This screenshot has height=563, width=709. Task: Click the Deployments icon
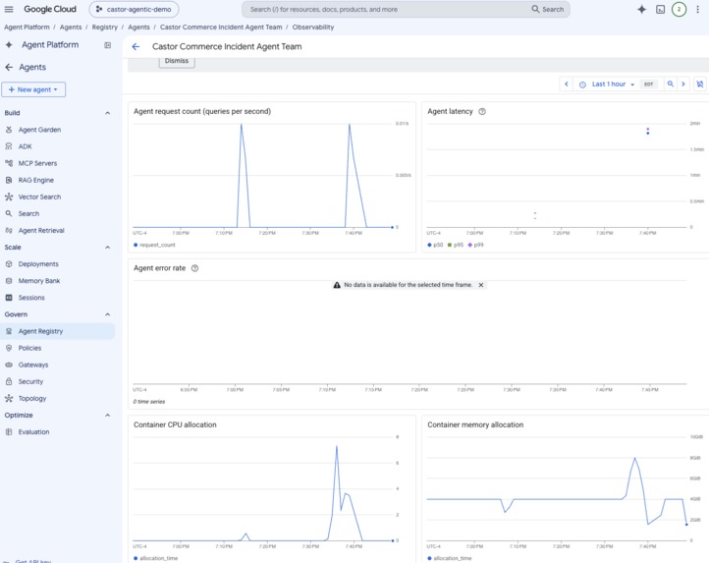[9, 264]
